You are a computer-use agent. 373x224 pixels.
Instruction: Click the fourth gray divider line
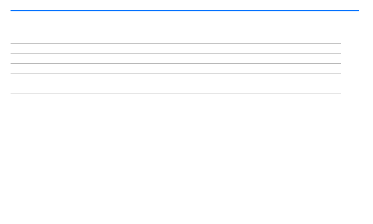pyautogui.click(x=176, y=73)
